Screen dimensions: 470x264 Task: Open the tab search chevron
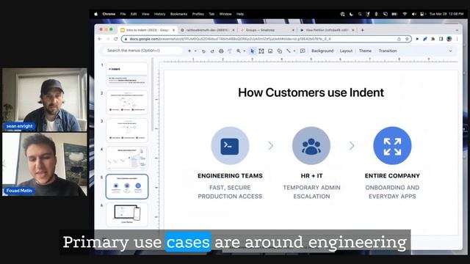457,30
